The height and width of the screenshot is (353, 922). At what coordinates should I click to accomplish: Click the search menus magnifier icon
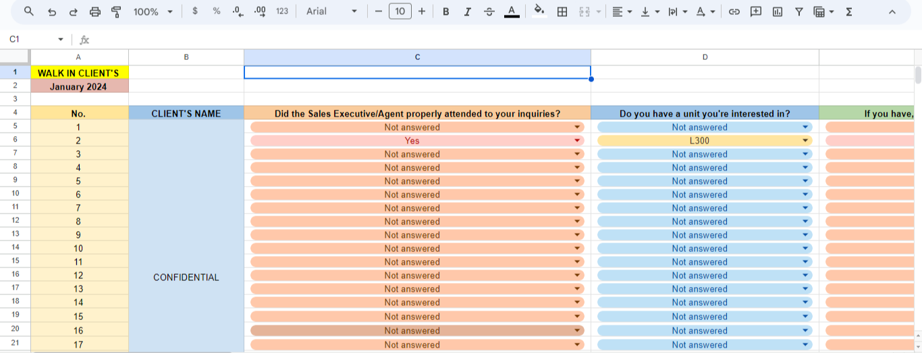pos(28,11)
